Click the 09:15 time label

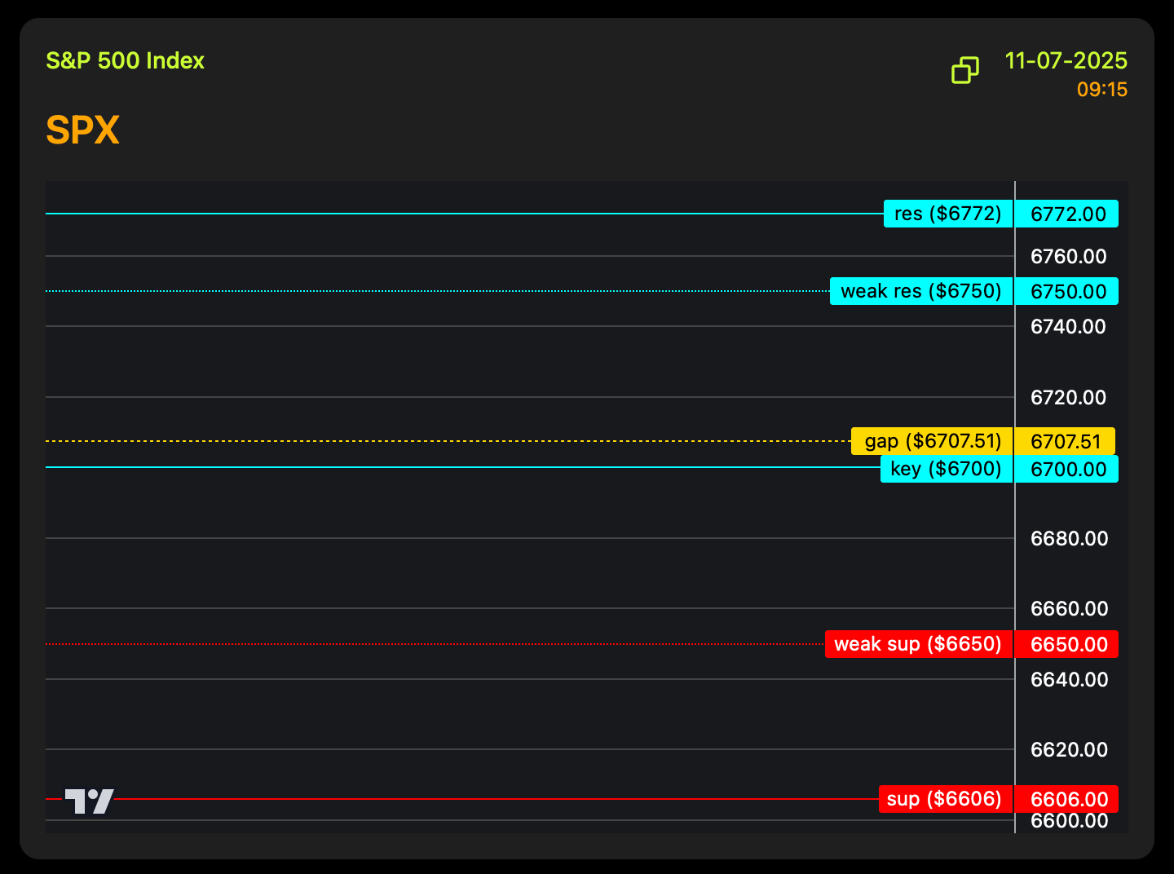point(1102,90)
